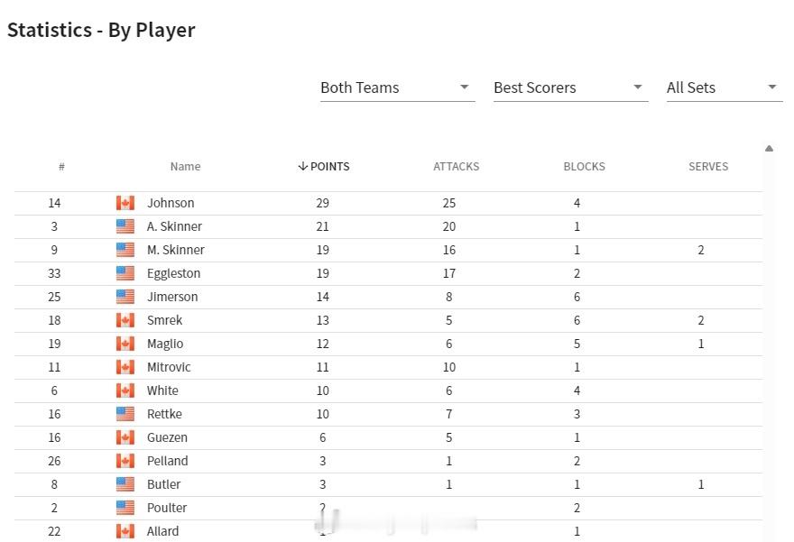Click USA flag next to Eggleston
Screen dimensions: 794x542
[x=125, y=273]
